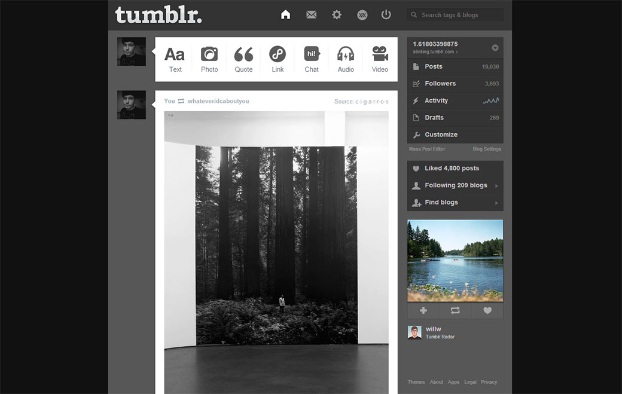Open the Activity tab
The height and width of the screenshot is (394, 622).
click(x=437, y=100)
